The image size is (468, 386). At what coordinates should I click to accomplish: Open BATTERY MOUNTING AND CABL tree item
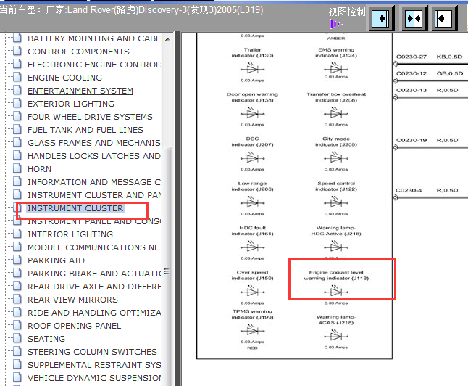[x=94, y=38]
